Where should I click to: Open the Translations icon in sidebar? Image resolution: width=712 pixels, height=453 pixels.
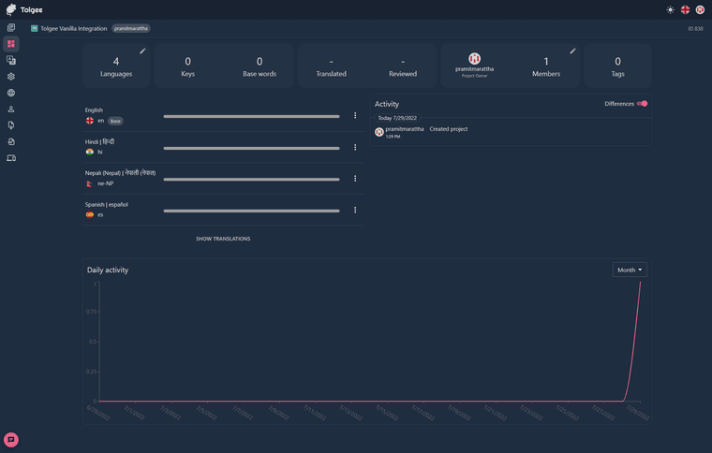[x=11, y=60]
